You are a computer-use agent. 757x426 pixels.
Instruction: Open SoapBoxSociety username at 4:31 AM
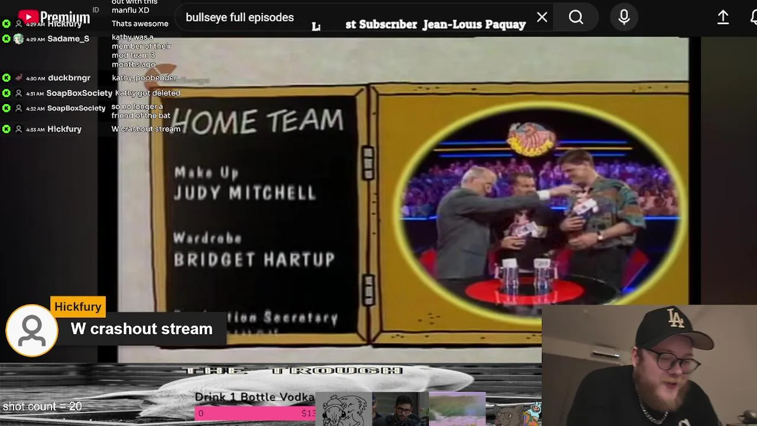(x=79, y=93)
